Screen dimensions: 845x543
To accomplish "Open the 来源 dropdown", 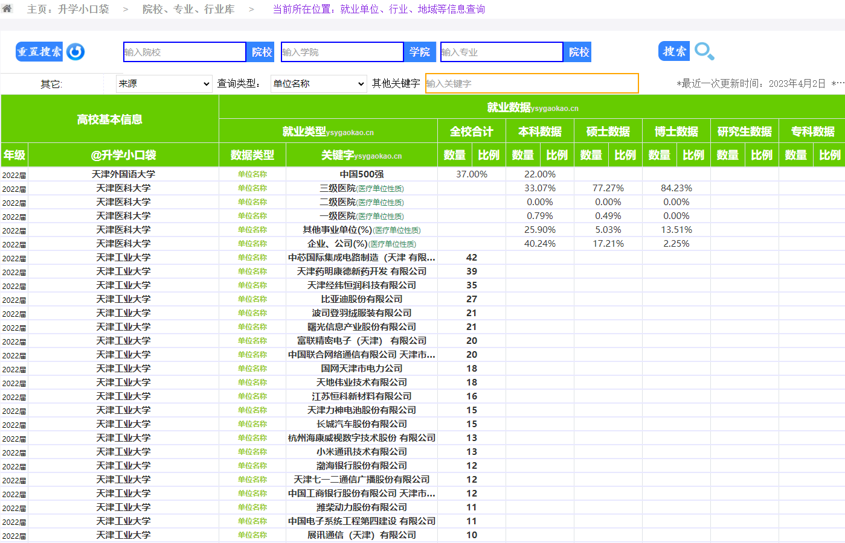I will pyautogui.click(x=164, y=83).
